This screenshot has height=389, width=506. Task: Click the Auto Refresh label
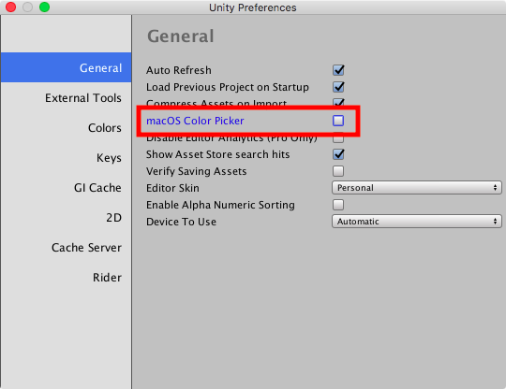179,70
